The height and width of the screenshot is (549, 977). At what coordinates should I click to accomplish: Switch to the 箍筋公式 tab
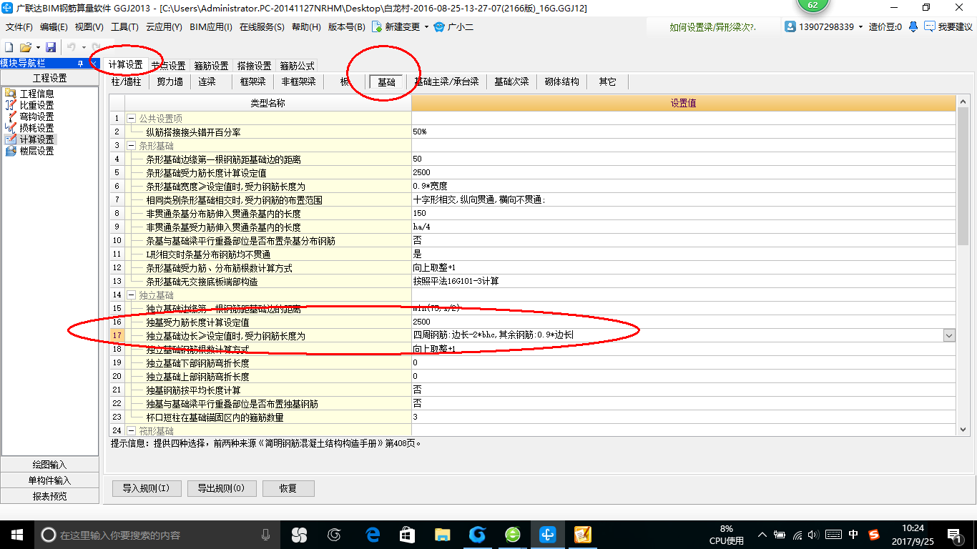(x=297, y=66)
